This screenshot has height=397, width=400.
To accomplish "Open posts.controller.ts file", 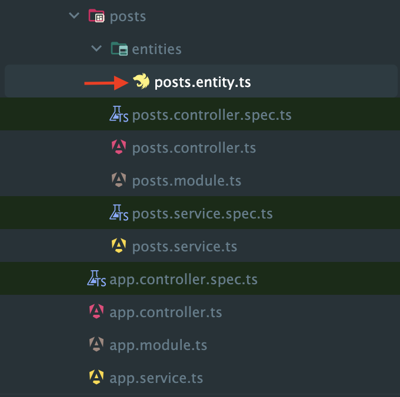I will tap(194, 147).
